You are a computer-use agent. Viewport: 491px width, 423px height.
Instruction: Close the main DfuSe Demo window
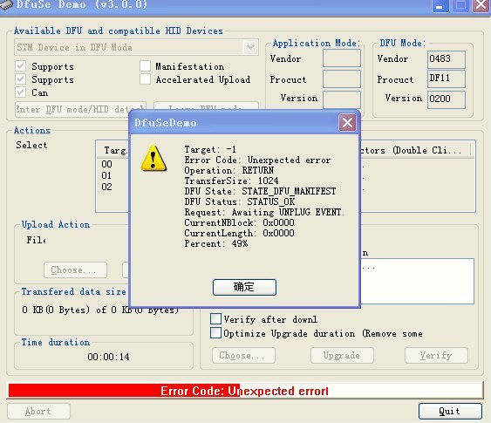pyautogui.click(x=481, y=5)
